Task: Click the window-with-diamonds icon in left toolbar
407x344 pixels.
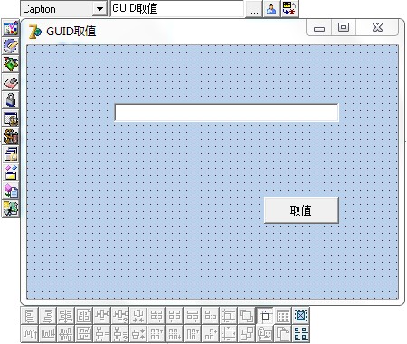Action: click(x=11, y=172)
